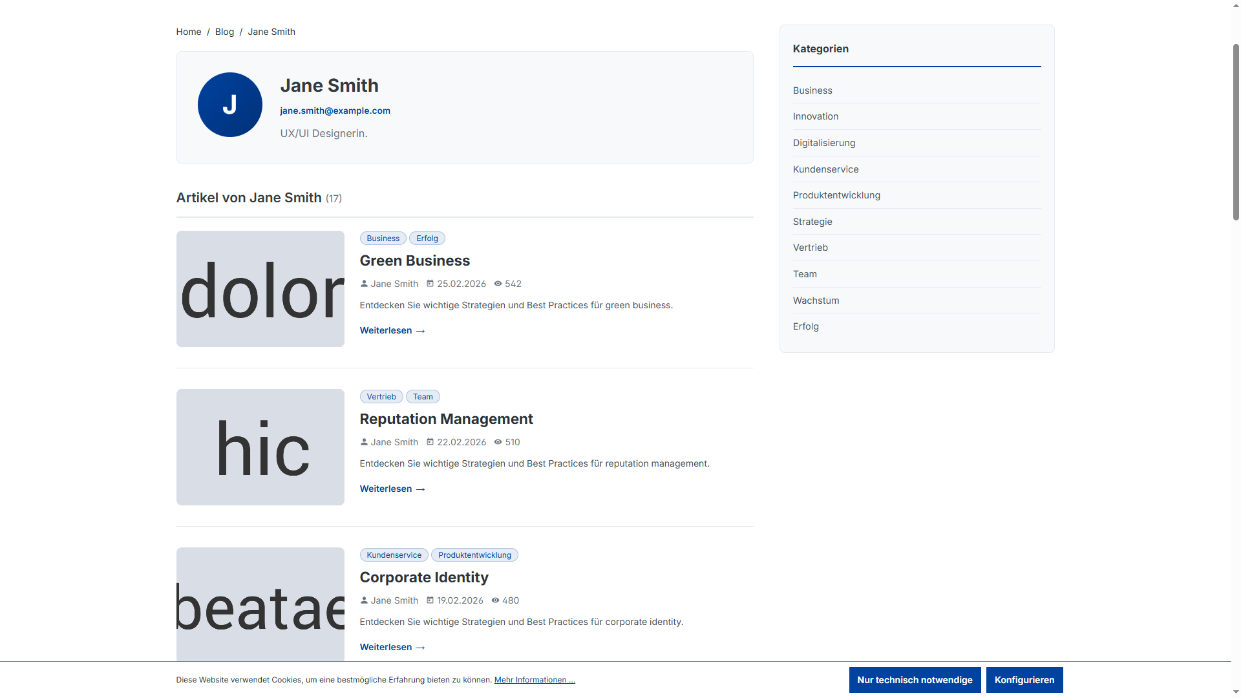The height and width of the screenshot is (698, 1241).
Task: Click the Erfolg tag on Green Business
Action: (x=427, y=238)
